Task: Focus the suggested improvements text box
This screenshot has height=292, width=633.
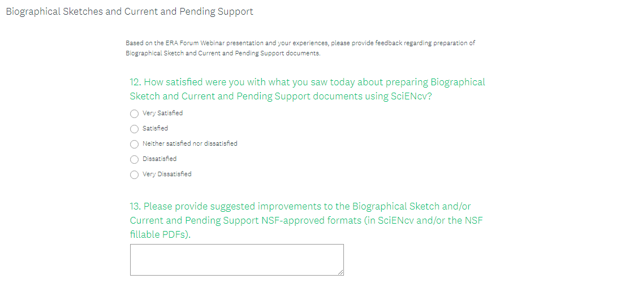Action: pos(236,259)
